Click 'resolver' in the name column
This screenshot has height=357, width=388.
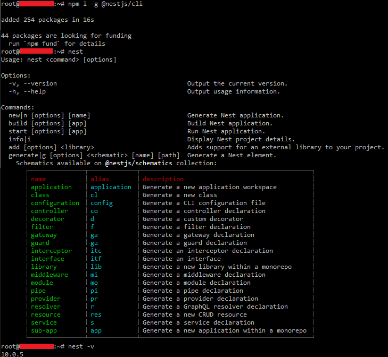tap(46, 307)
